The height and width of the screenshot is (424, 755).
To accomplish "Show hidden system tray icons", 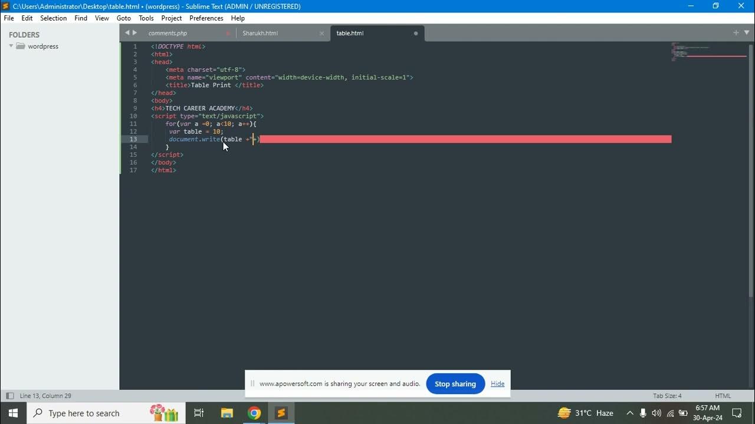I will (x=630, y=413).
